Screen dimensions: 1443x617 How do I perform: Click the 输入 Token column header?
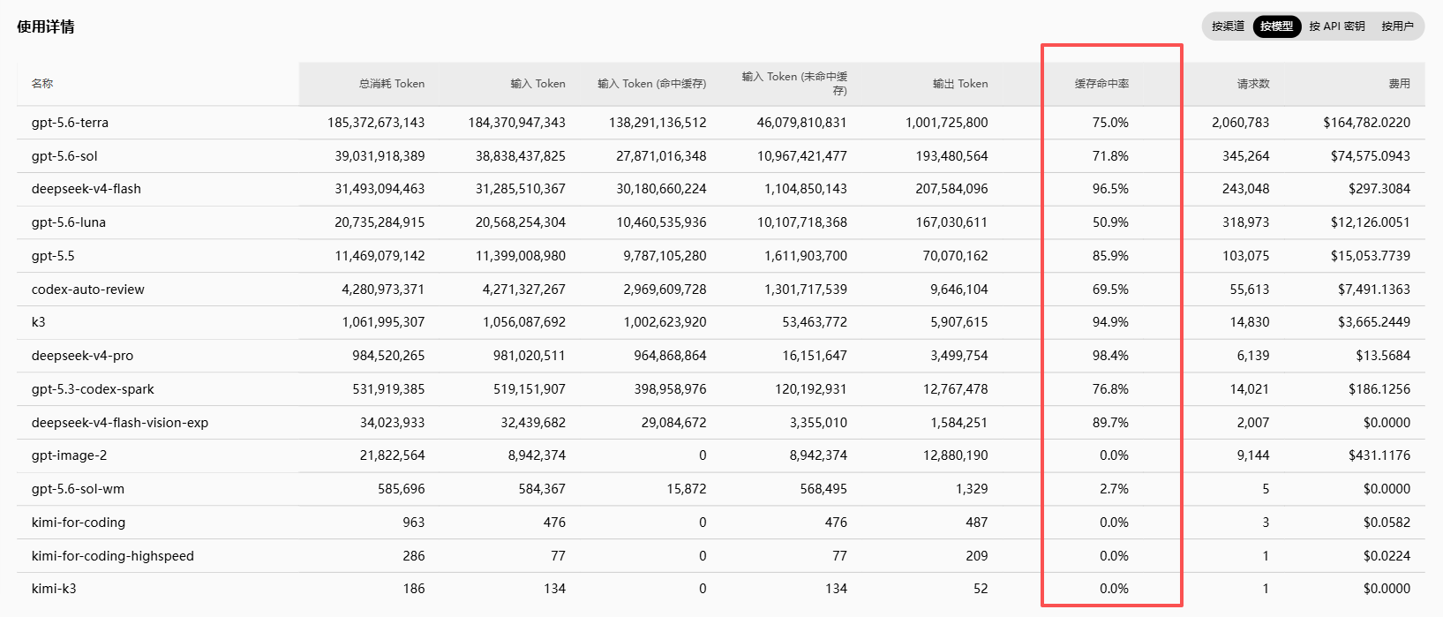pos(537,84)
